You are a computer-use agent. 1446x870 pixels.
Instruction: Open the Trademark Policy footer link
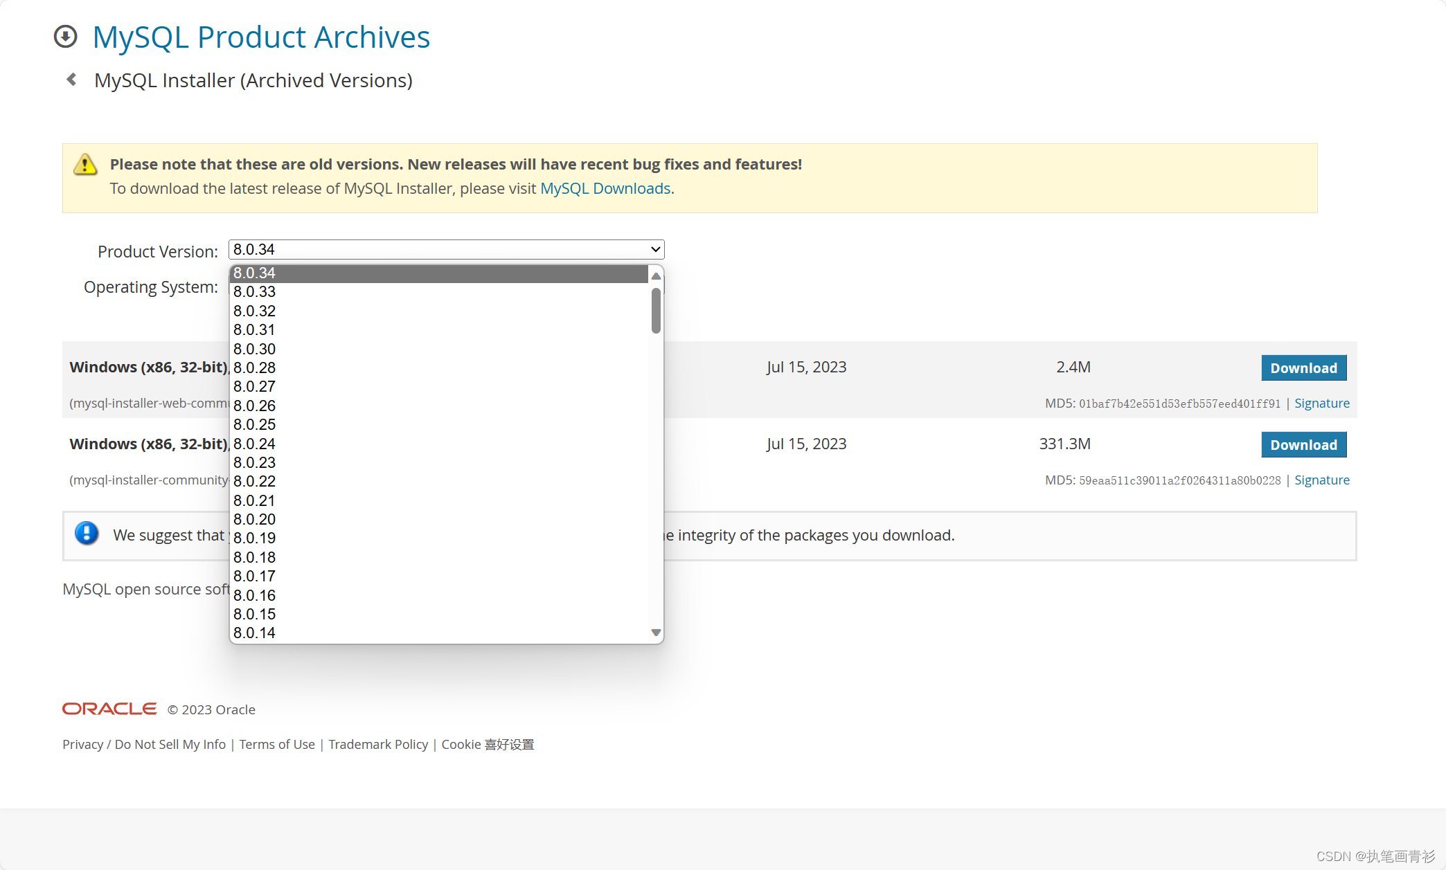tap(378, 744)
